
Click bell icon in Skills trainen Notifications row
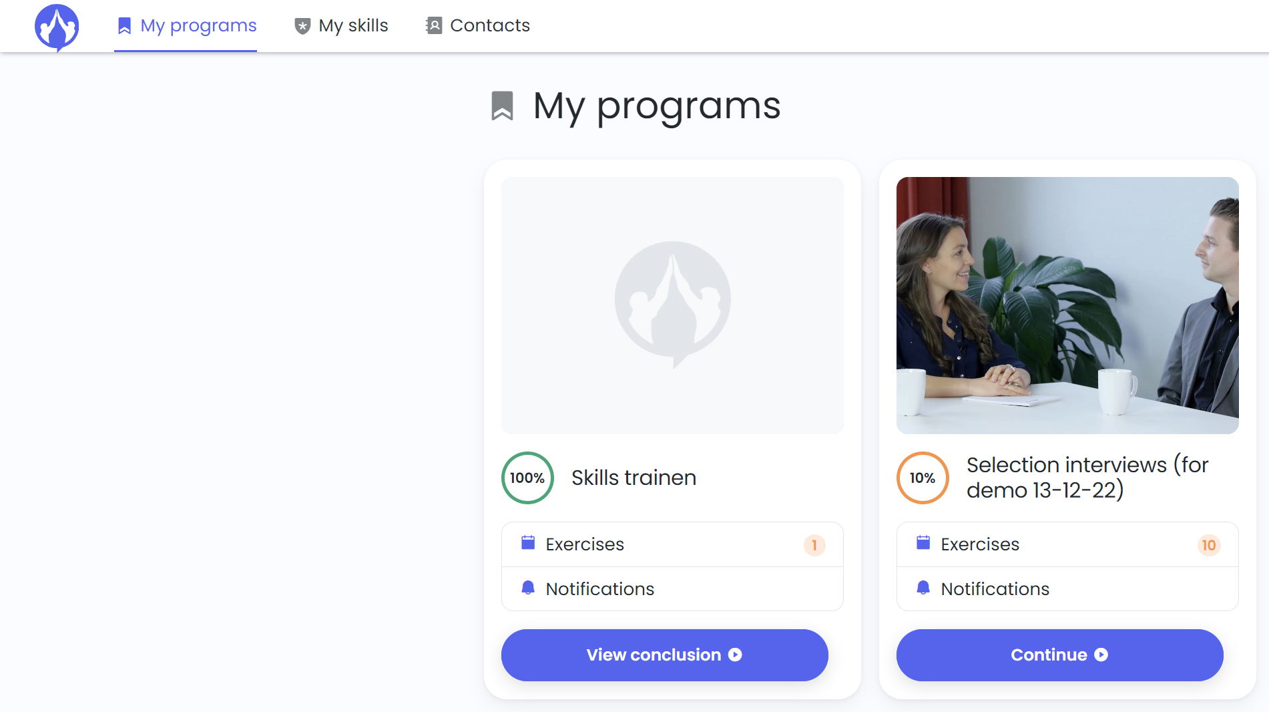(528, 588)
